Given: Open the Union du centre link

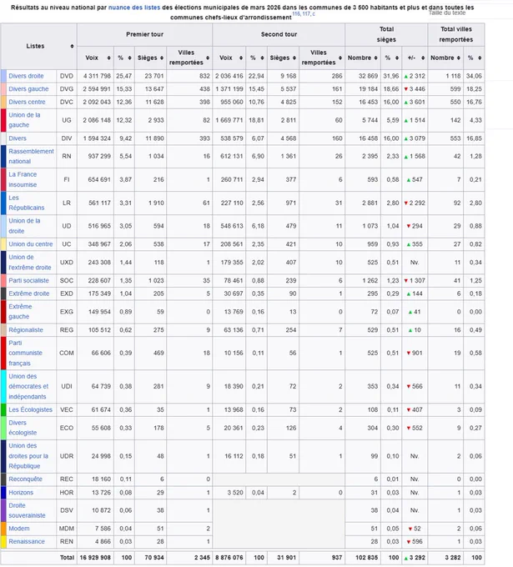Looking at the screenshot, I should (31, 244).
